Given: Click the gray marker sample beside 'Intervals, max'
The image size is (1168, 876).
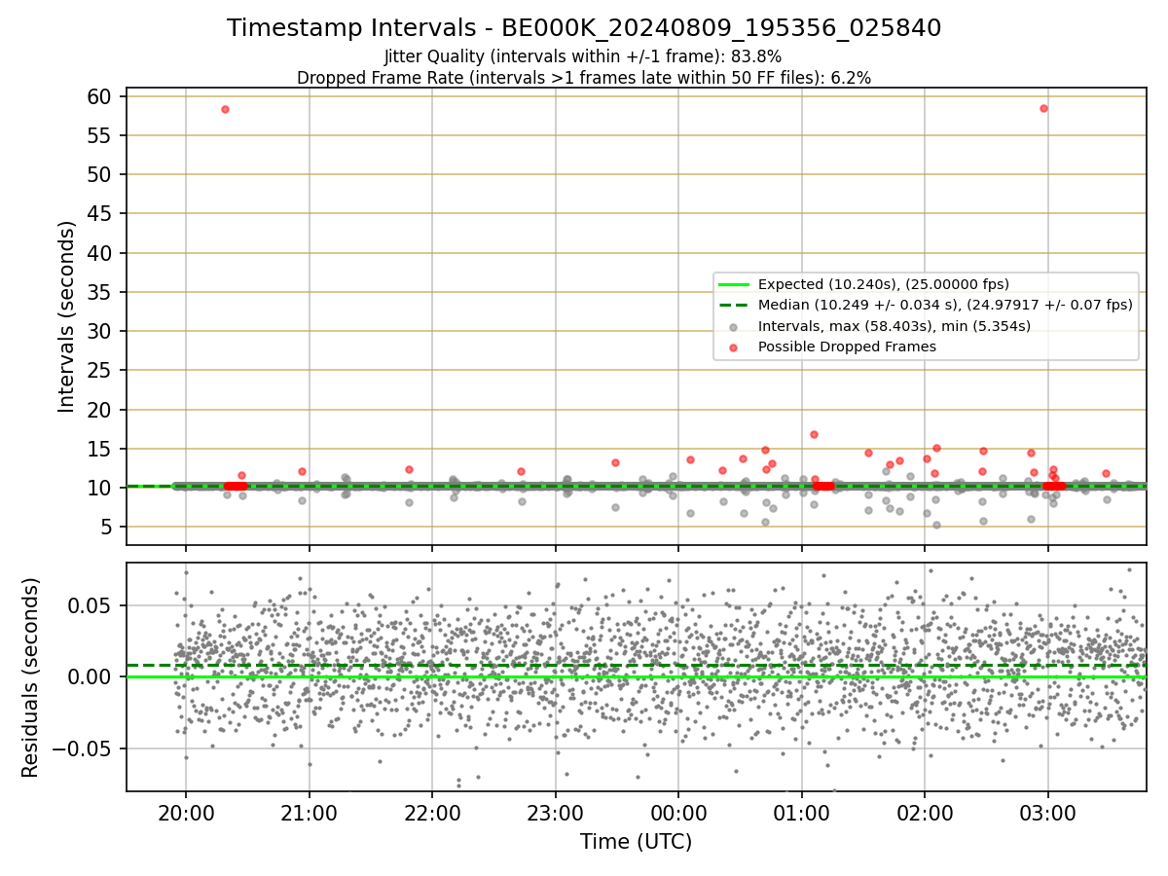Looking at the screenshot, I should [x=734, y=326].
